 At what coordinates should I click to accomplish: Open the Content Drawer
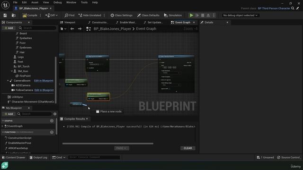coord(14,157)
